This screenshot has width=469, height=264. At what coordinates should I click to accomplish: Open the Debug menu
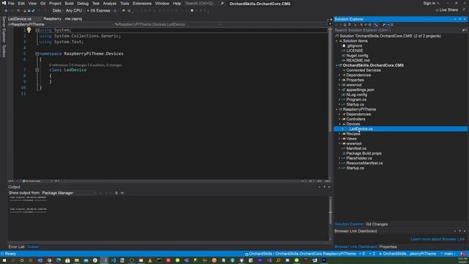coord(83,4)
